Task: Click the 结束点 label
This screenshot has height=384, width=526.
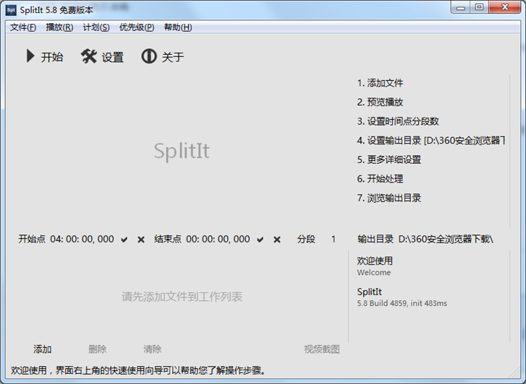Action: 168,239
